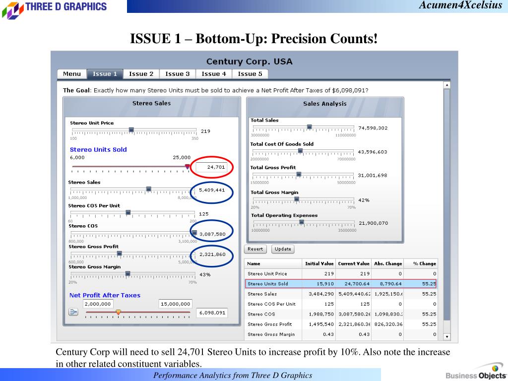
Task: Click the % Change column header
Action: pyautogui.click(x=421, y=264)
